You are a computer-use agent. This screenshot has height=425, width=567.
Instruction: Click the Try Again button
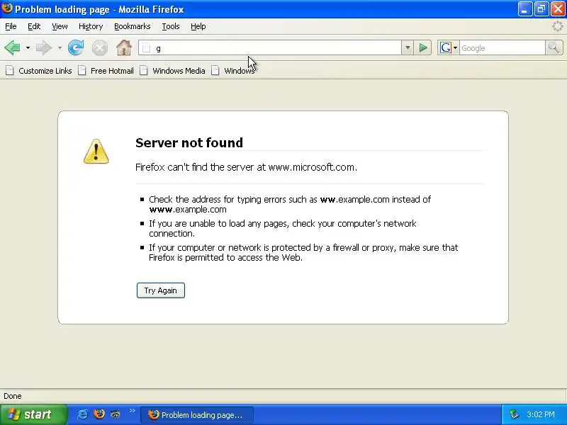[x=161, y=290]
